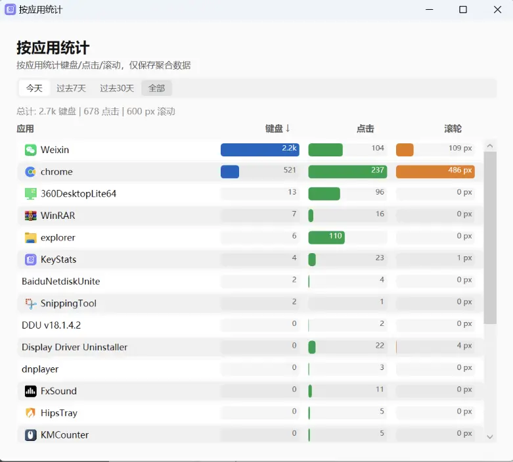Select the dnplayer row
Image resolution: width=513 pixels, height=462 pixels.
click(251, 369)
